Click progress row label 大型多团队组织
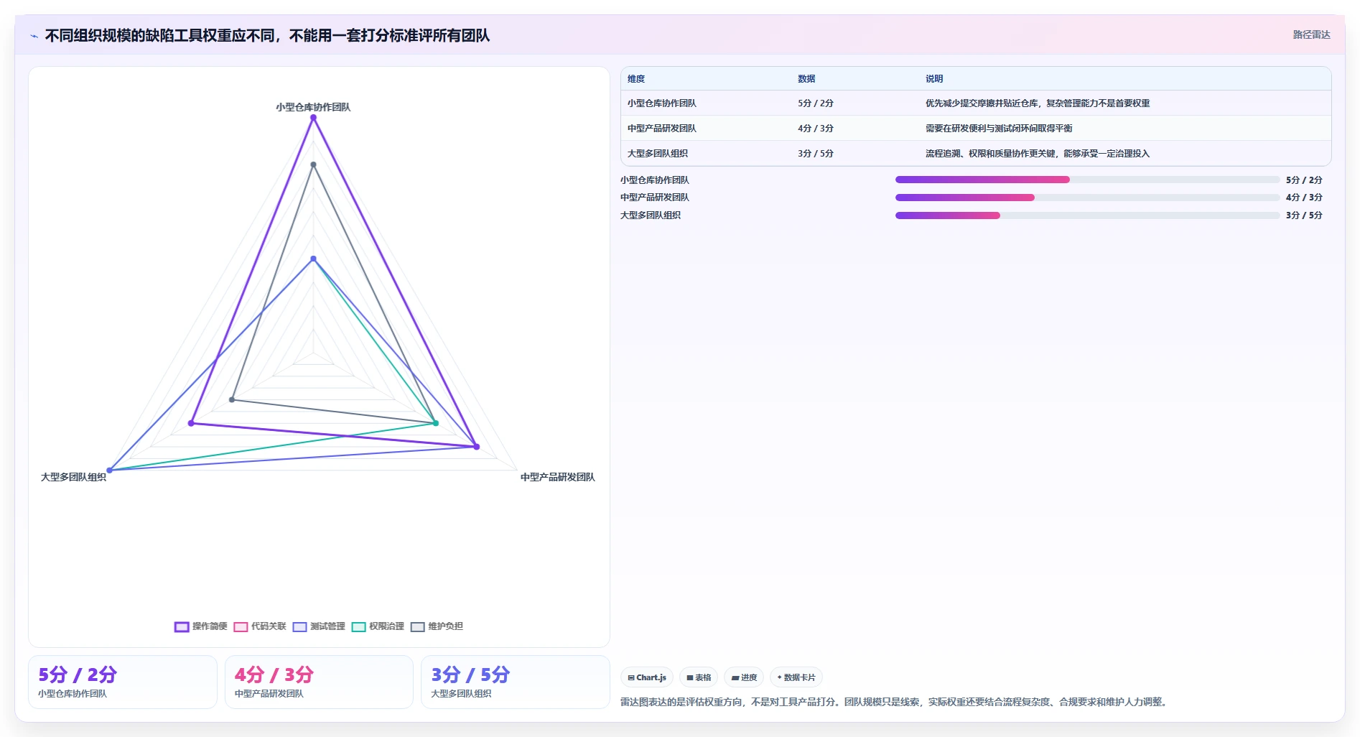Image resolution: width=1360 pixels, height=737 pixels. (651, 215)
